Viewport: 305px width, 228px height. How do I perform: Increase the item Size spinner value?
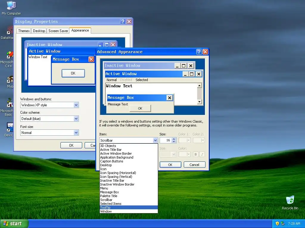point(174,139)
